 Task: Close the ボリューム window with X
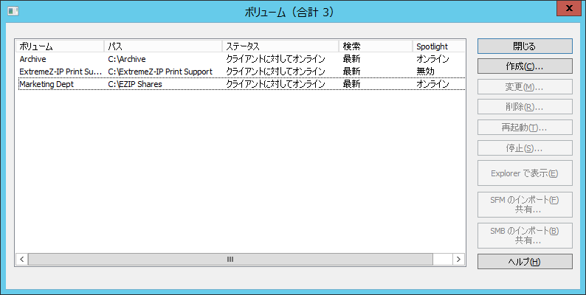coord(565,10)
